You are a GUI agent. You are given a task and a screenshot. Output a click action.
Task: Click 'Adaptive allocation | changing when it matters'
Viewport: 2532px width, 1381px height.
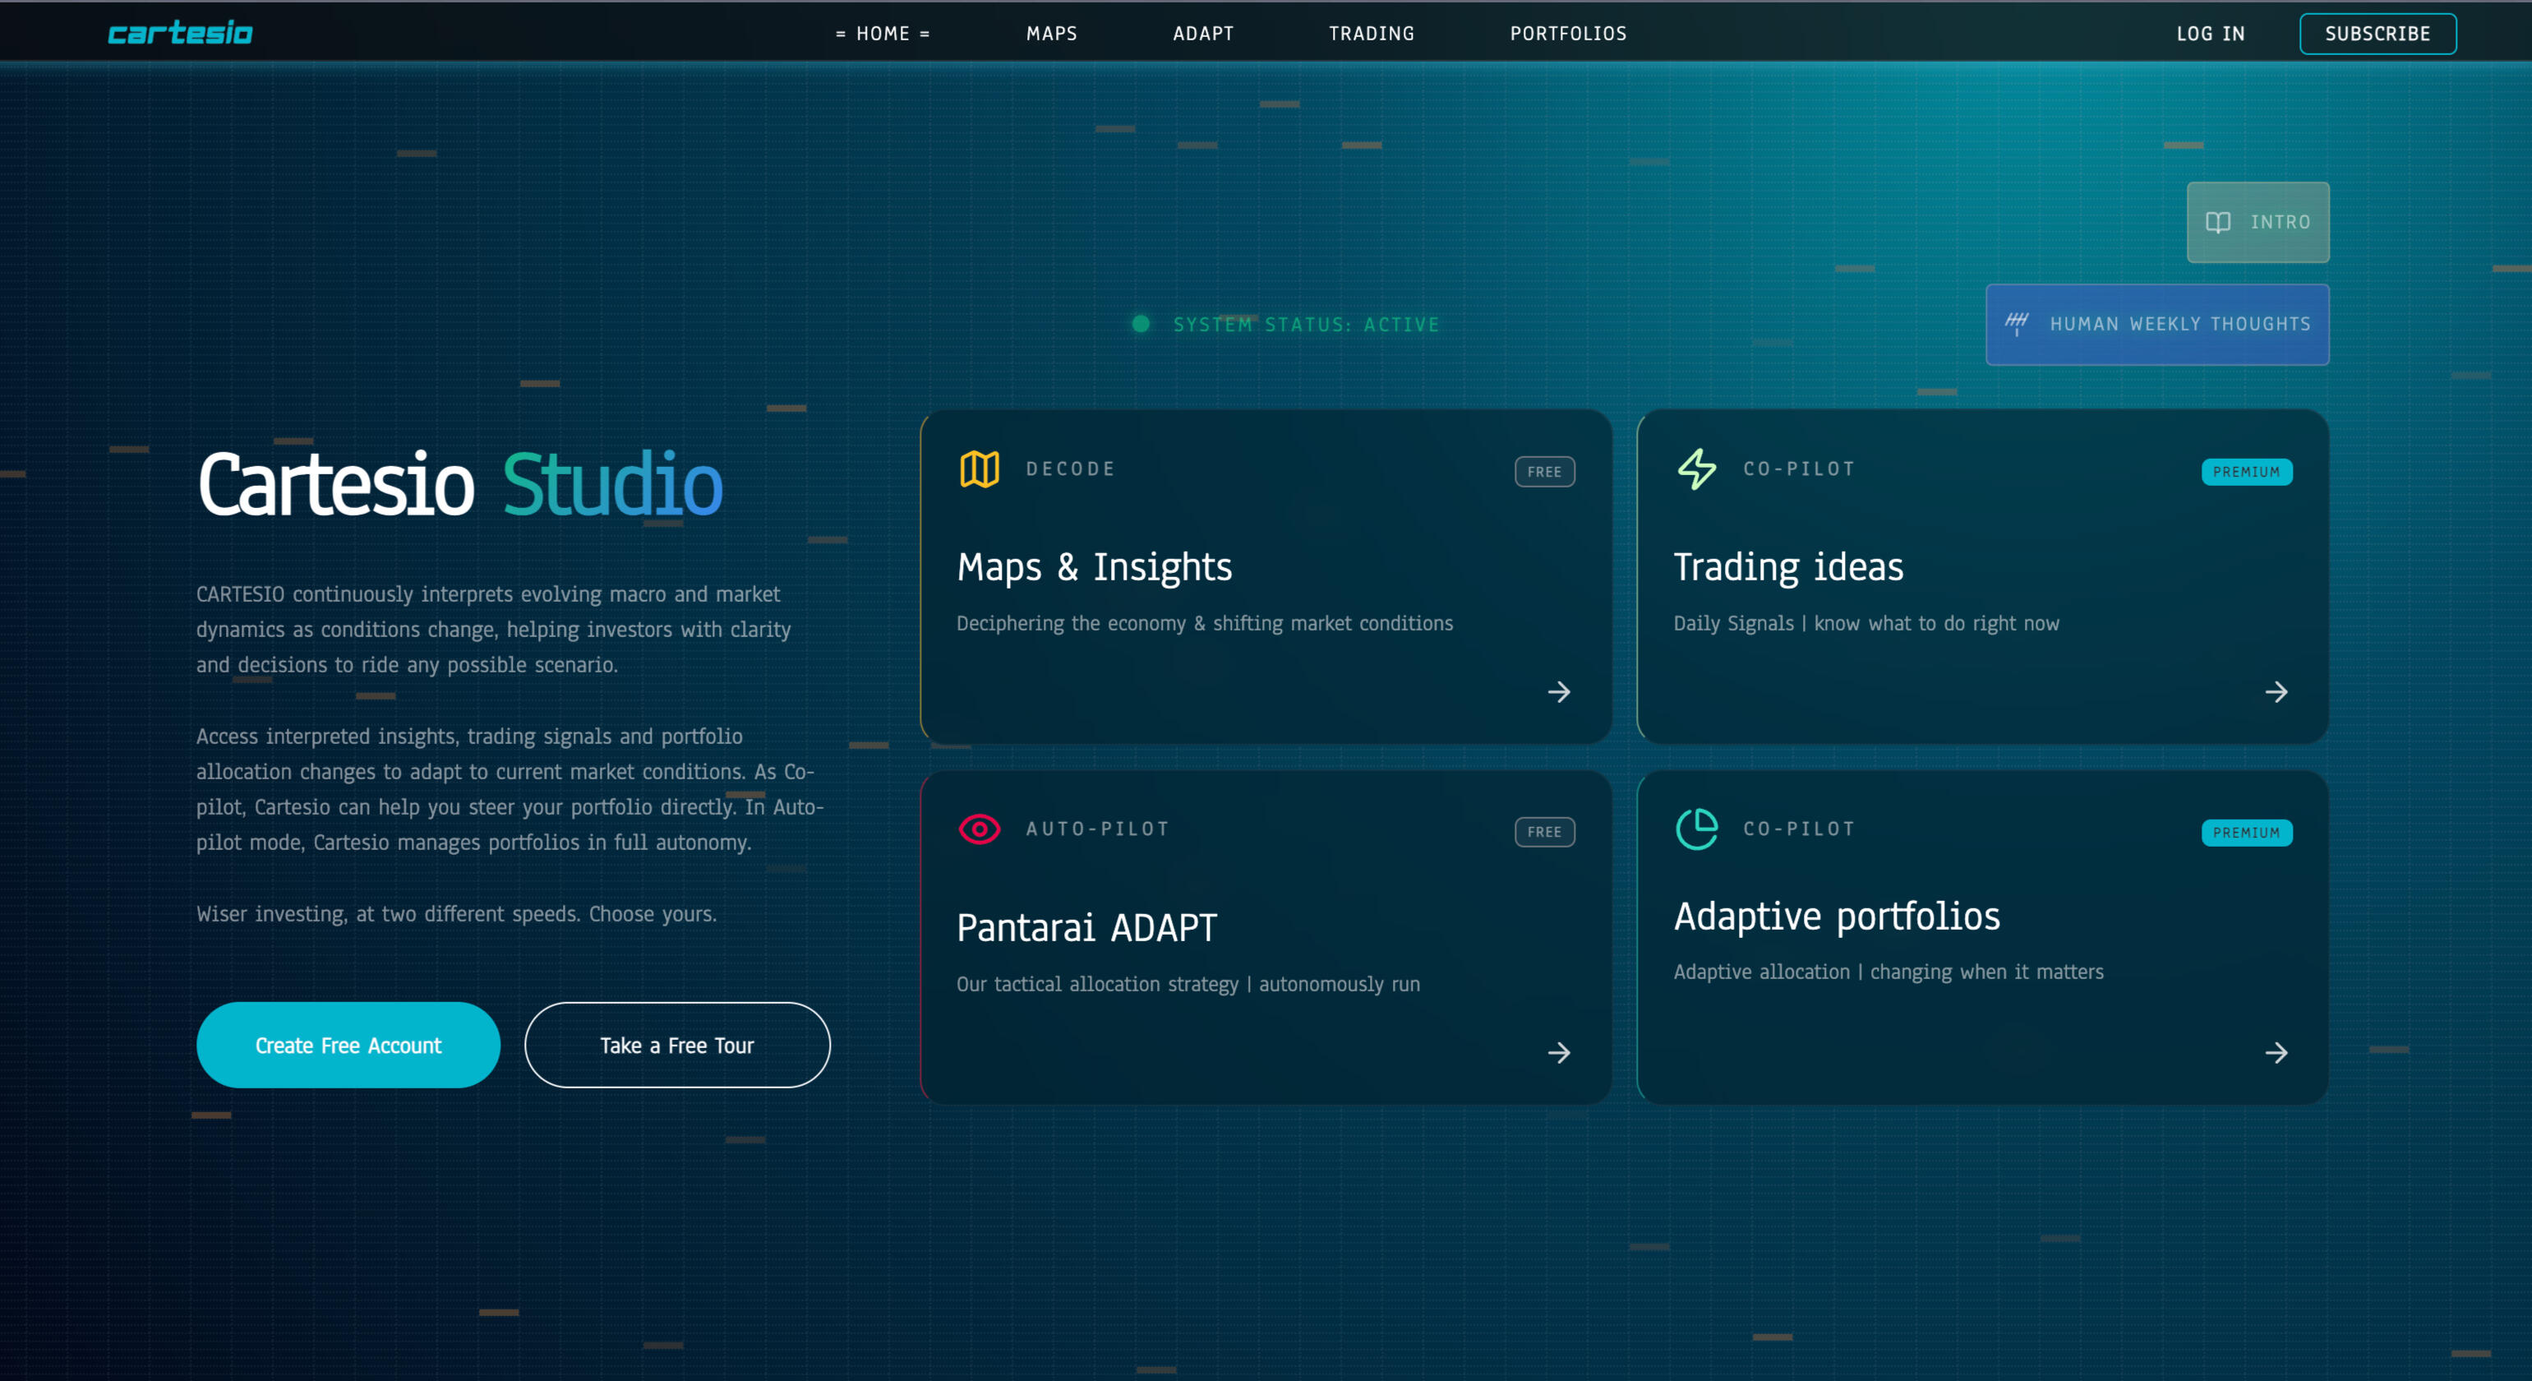pyautogui.click(x=1889, y=971)
